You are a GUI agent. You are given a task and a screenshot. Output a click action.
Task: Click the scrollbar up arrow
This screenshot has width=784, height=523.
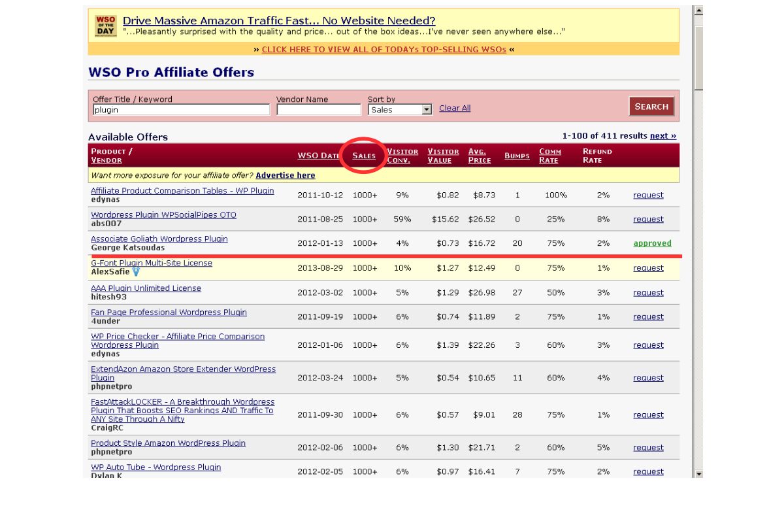pos(698,10)
